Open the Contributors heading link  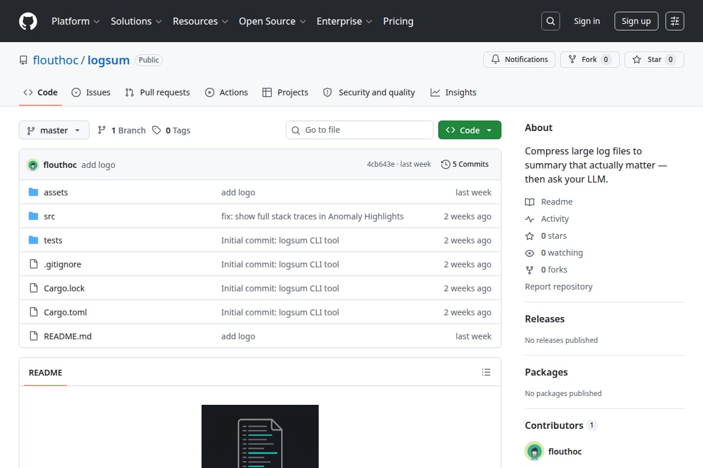pyautogui.click(x=561, y=425)
